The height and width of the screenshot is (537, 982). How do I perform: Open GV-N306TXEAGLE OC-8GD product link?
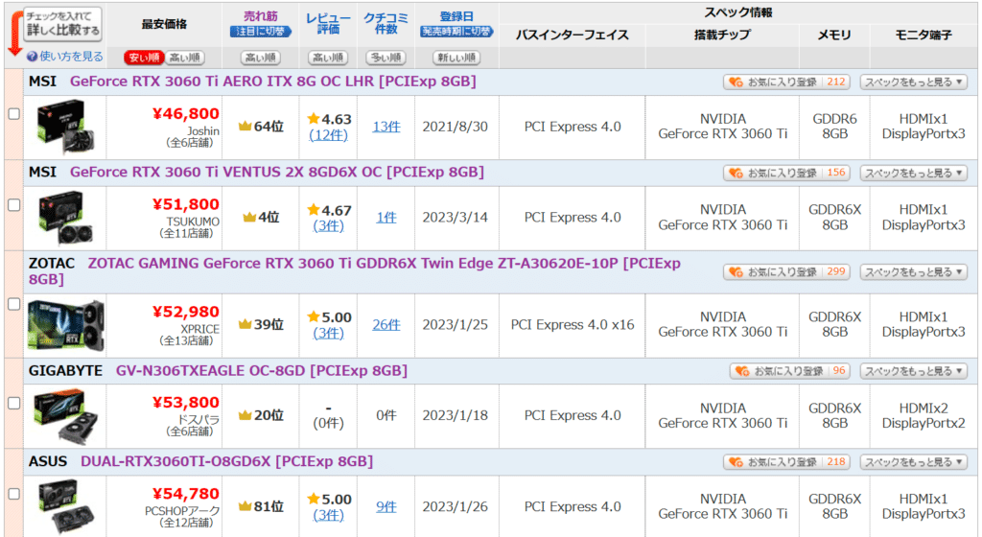pyautogui.click(x=262, y=370)
